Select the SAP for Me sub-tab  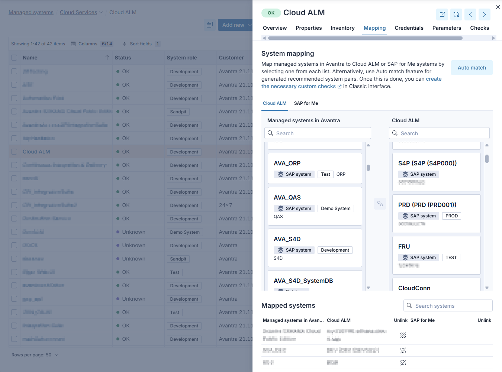pyautogui.click(x=306, y=103)
